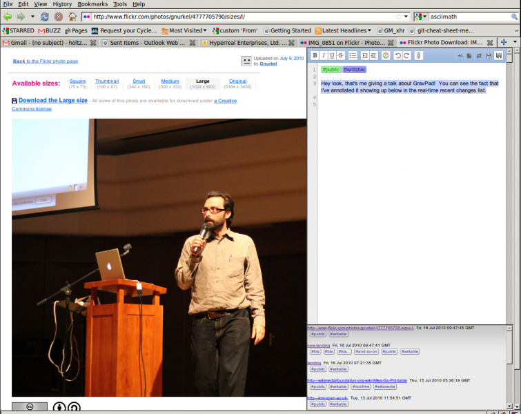521x414 pixels.
Task: Click the #and-so-on tag in recent changes
Action: [x=366, y=351]
